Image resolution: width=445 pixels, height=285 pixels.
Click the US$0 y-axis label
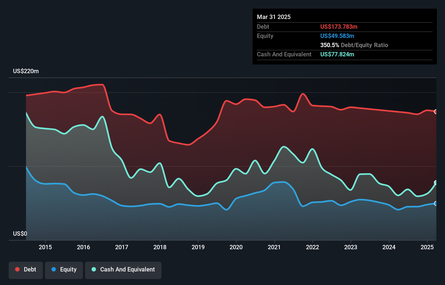(20, 234)
